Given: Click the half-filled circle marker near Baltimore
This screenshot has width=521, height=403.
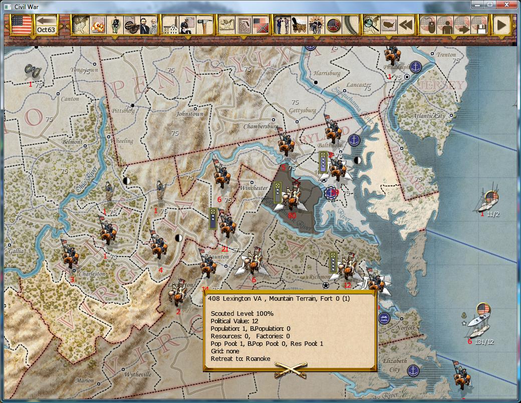Looking at the screenshot, I should [x=358, y=160].
